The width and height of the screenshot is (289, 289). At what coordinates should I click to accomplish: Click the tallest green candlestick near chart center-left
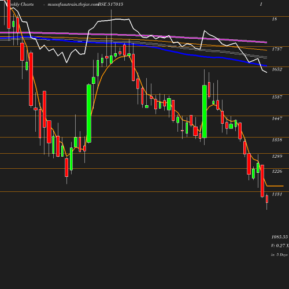(x=89, y=113)
